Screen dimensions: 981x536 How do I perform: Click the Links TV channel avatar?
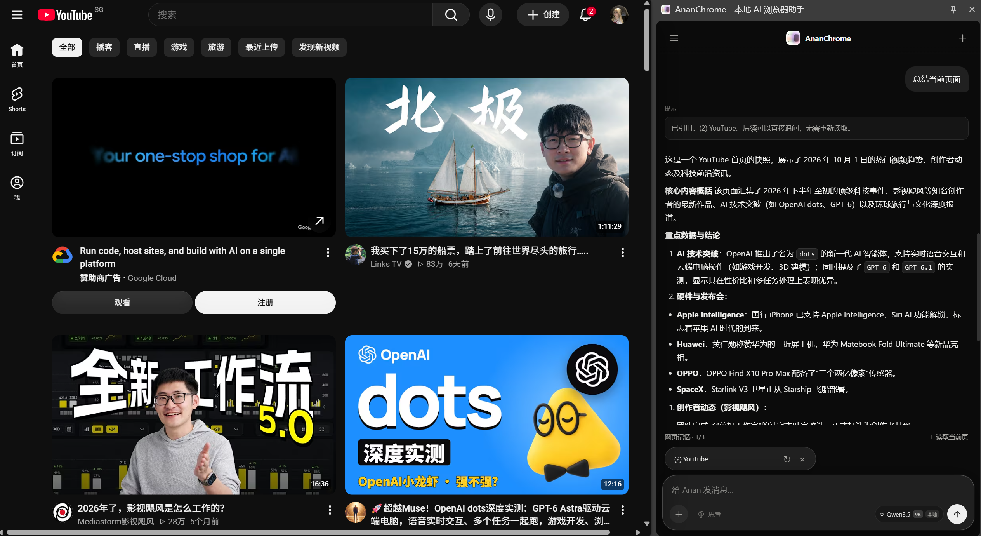(x=355, y=255)
